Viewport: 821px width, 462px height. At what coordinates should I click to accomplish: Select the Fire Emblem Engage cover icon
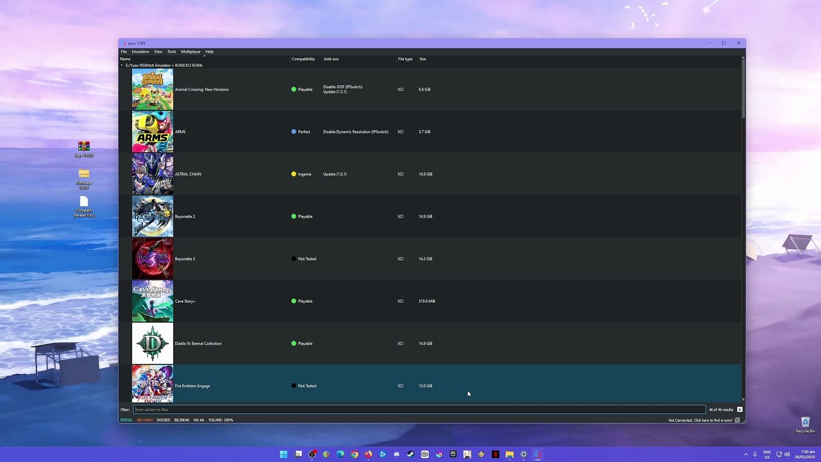point(152,384)
